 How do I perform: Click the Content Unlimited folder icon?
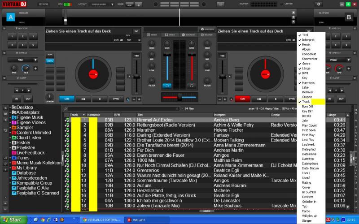click(x=13, y=133)
